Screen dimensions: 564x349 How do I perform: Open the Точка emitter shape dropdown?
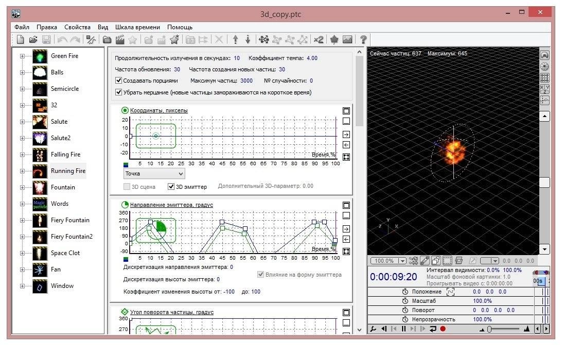pyautogui.click(x=154, y=173)
